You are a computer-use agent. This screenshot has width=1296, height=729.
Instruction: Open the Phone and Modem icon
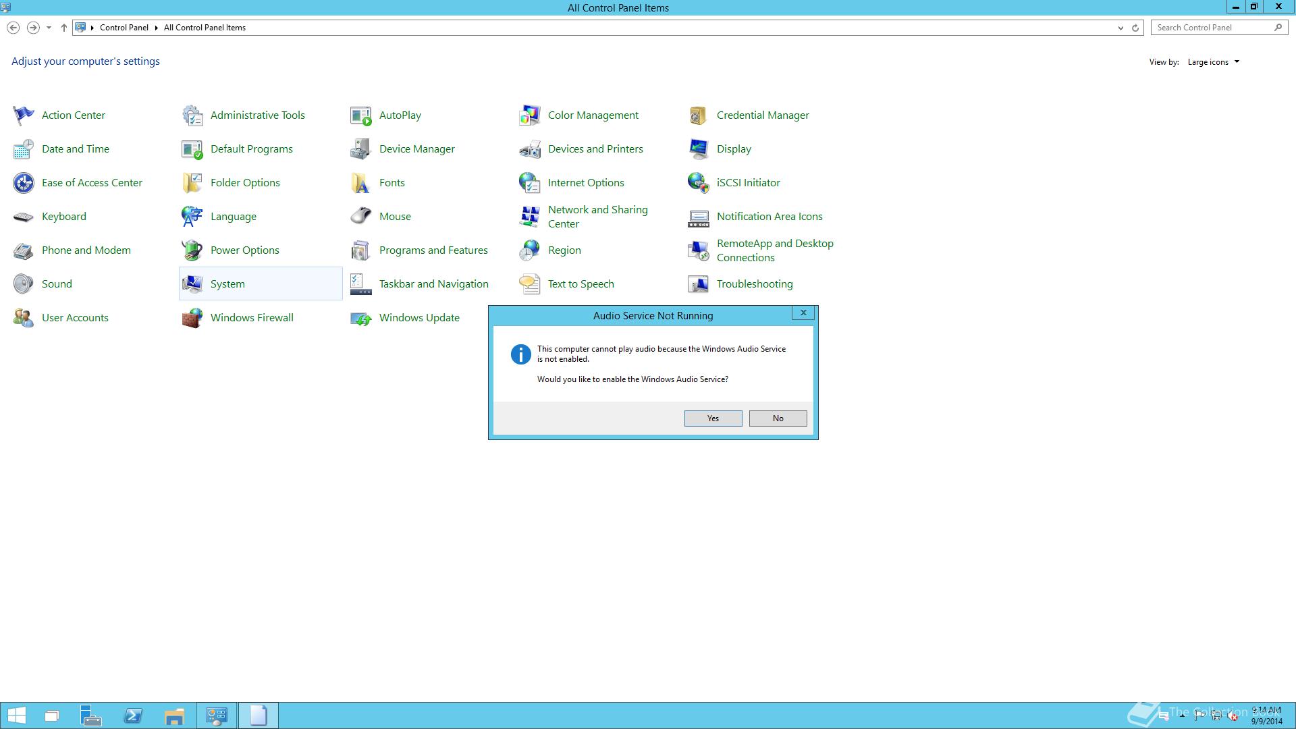[24, 250]
